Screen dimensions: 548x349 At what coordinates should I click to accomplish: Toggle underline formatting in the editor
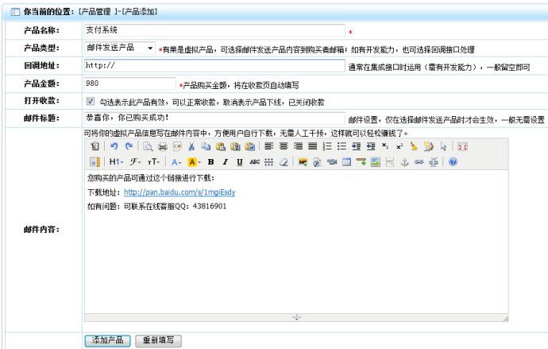pos(239,161)
